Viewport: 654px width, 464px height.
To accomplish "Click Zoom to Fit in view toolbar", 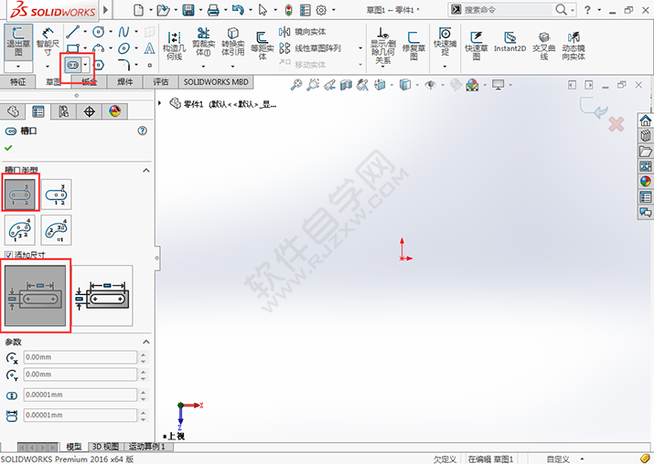I will pos(296,85).
